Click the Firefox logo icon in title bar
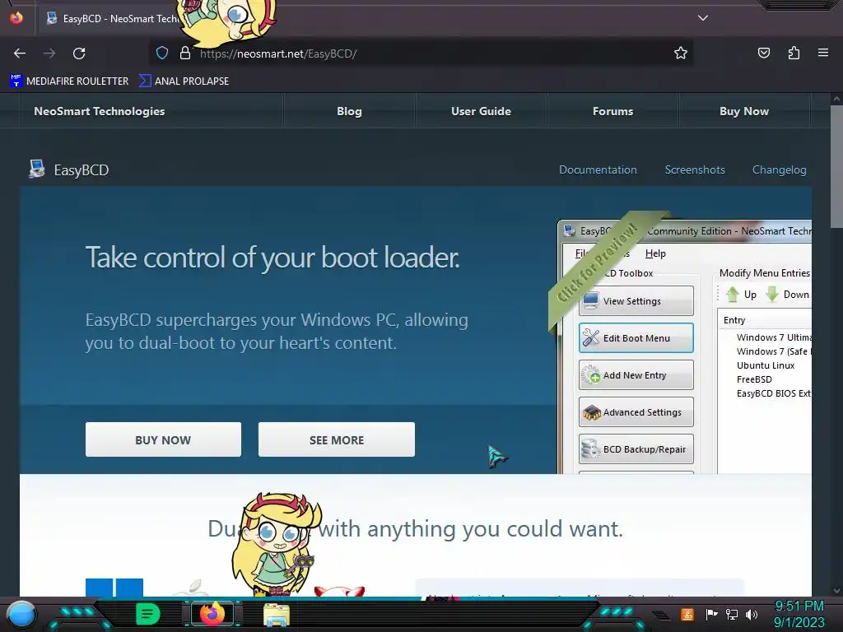The image size is (843, 632). coord(16,18)
